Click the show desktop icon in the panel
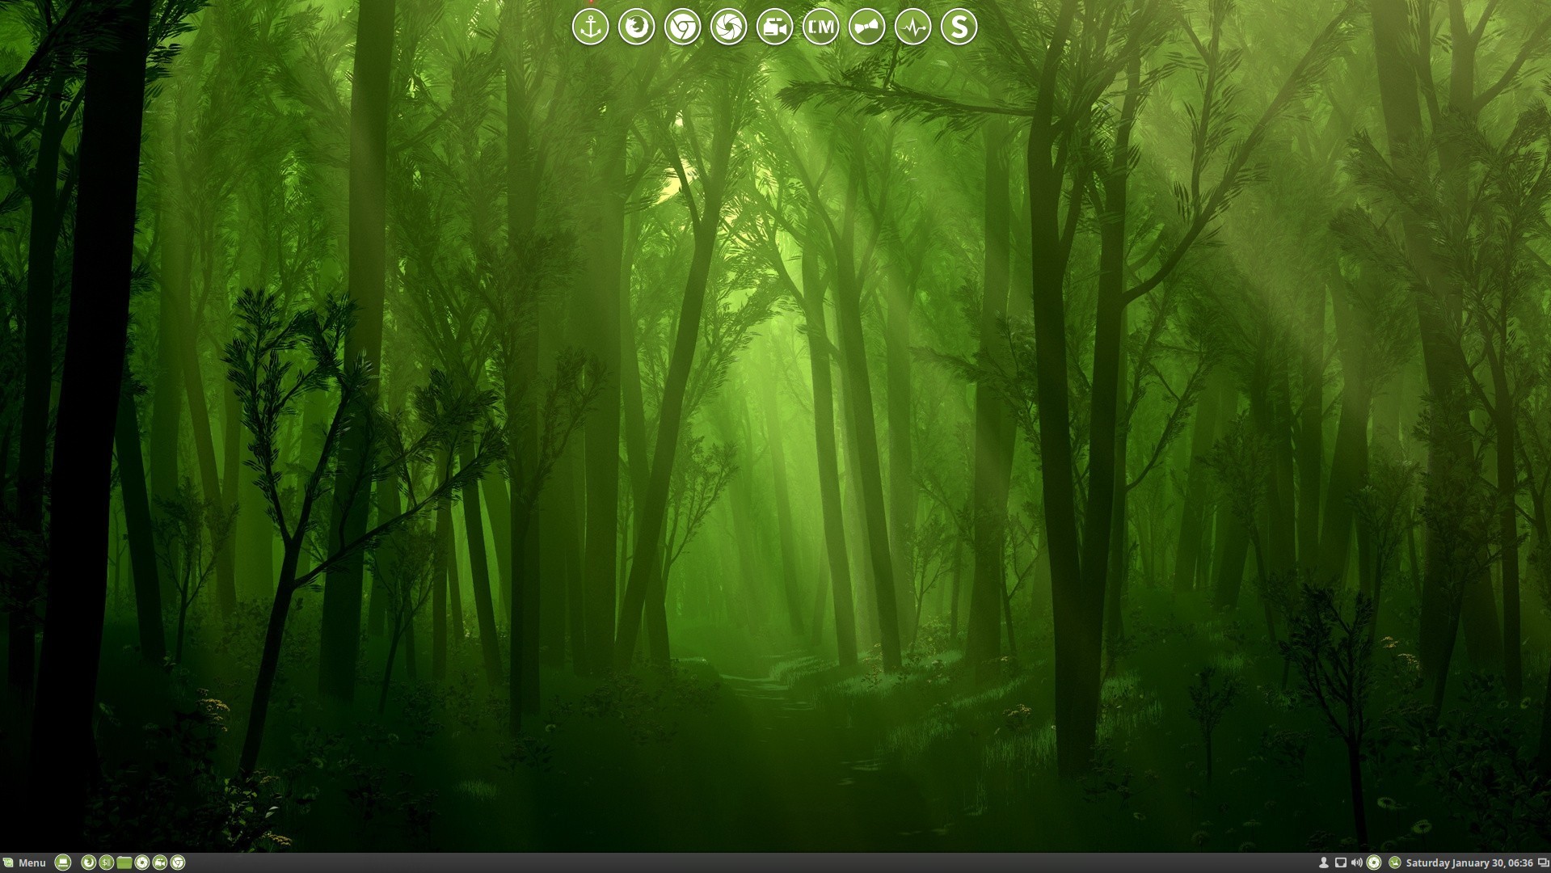Viewport: 1551px width, 873px height. point(63,862)
